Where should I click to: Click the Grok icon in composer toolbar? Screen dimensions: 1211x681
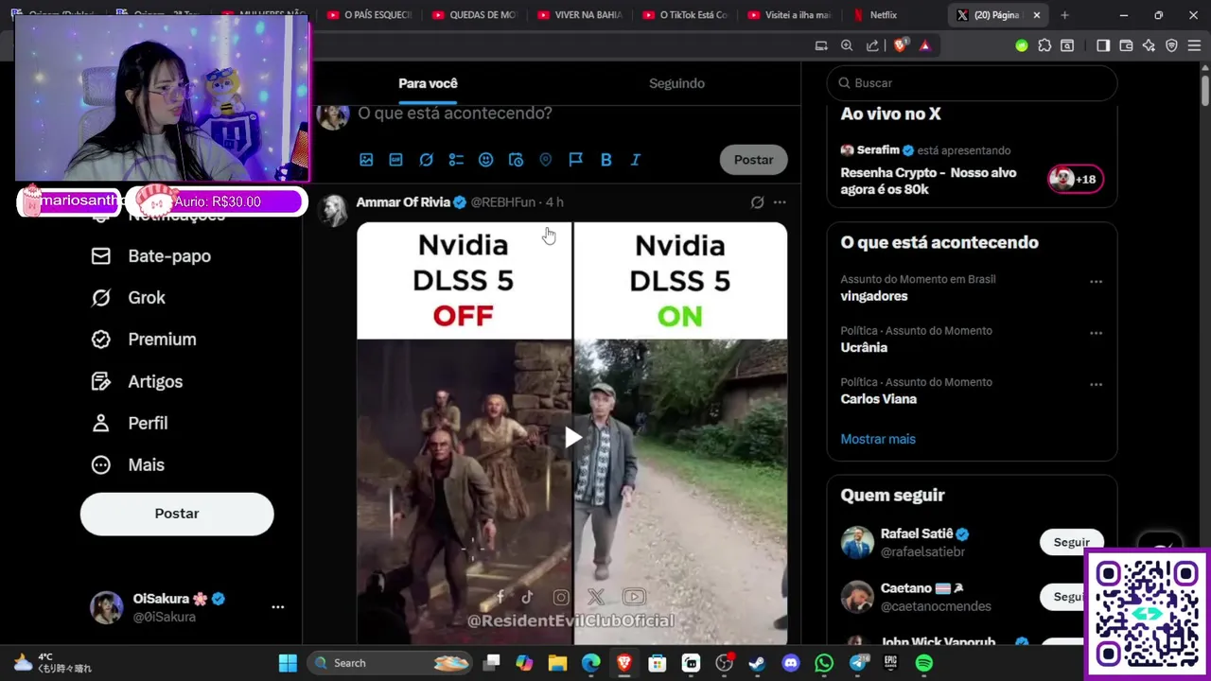[x=426, y=160]
